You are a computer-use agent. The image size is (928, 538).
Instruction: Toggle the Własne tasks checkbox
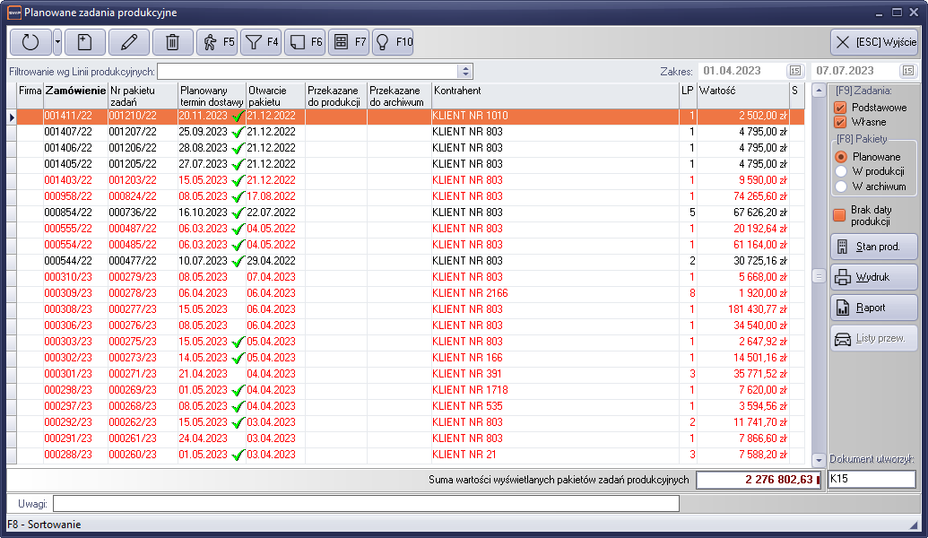pyautogui.click(x=840, y=122)
